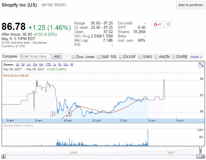Screen dimensions: 206x160
Task: Check the S&P 500 comparison box
Action: coord(98,57)
